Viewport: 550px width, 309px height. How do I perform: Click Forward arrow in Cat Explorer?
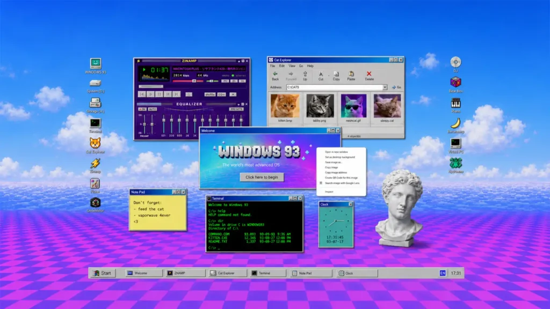[291, 76]
